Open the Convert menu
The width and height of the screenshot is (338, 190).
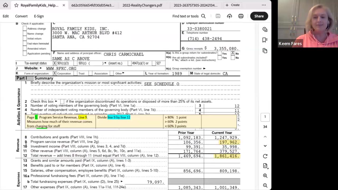(21, 16)
